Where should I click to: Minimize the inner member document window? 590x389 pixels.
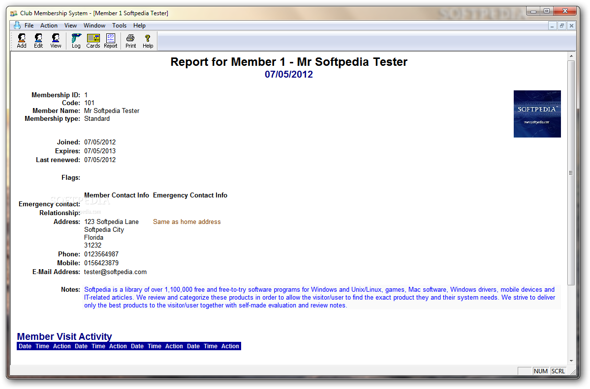[x=552, y=26]
